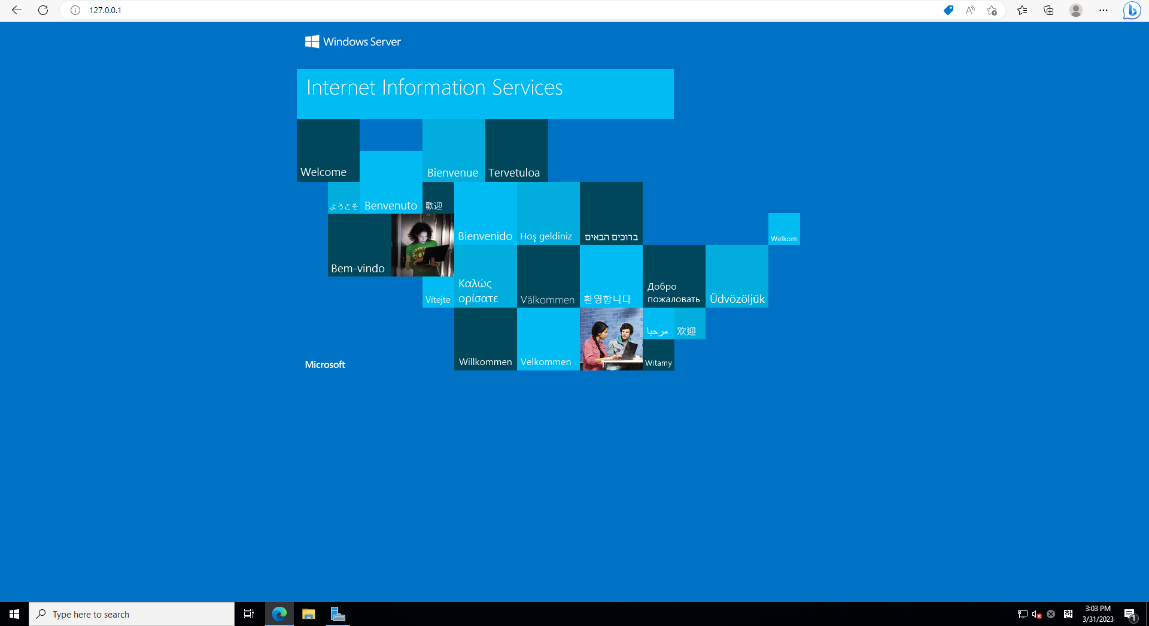Open File Explorer from the taskbar
Image resolution: width=1149 pixels, height=626 pixels.
pyautogui.click(x=309, y=614)
